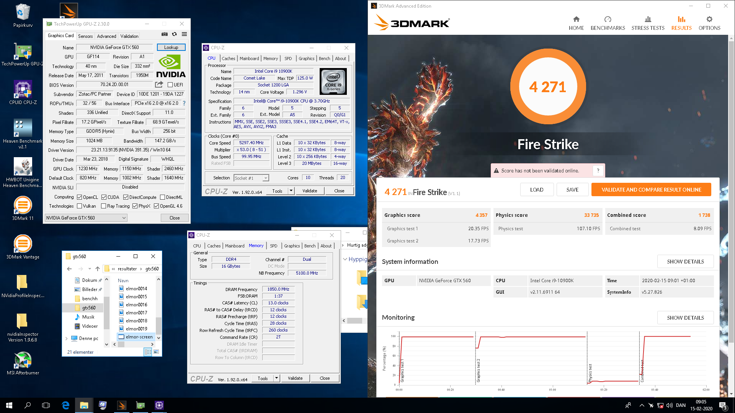The height and width of the screenshot is (413, 735).
Task: Toggle DirectML checkbox
Action: (163, 197)
